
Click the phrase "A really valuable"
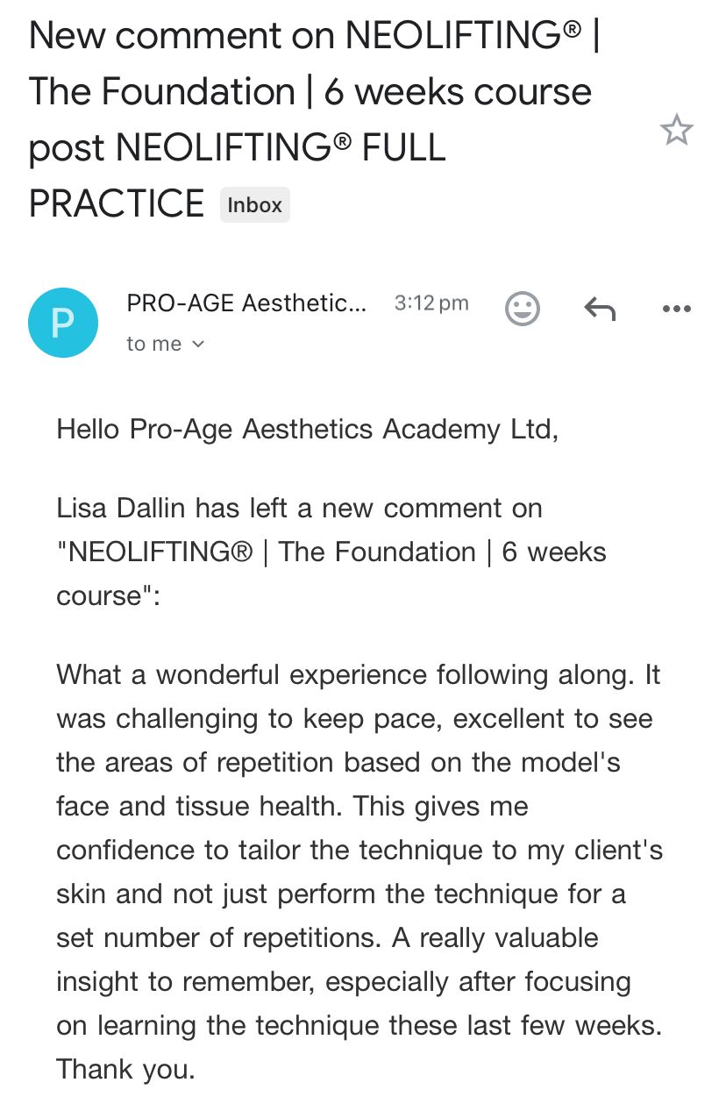click(x=495, y=938)
